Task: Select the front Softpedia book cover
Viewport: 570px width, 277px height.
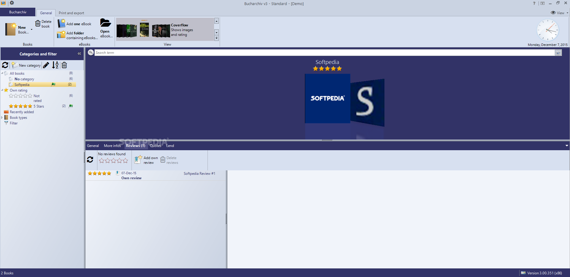Action: 327,98
